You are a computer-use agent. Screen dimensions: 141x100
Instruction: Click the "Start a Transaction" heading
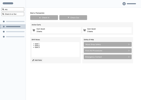pos(37,13)
